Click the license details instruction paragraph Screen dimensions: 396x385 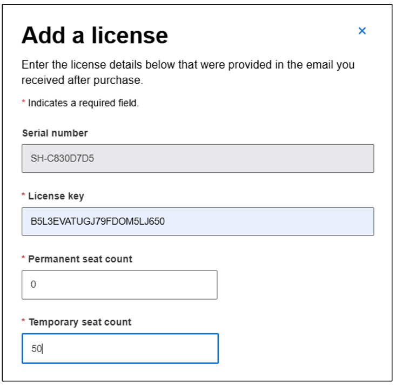click(x=188, y=72)
